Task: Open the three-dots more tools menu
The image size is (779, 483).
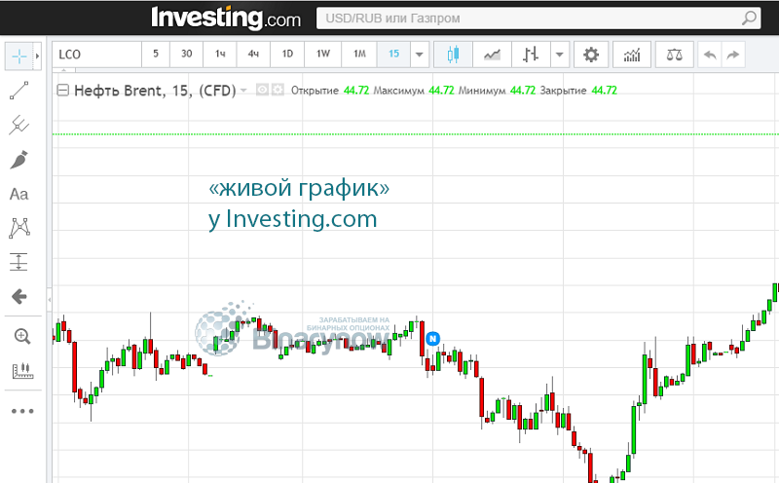Action: click(22, 411)
